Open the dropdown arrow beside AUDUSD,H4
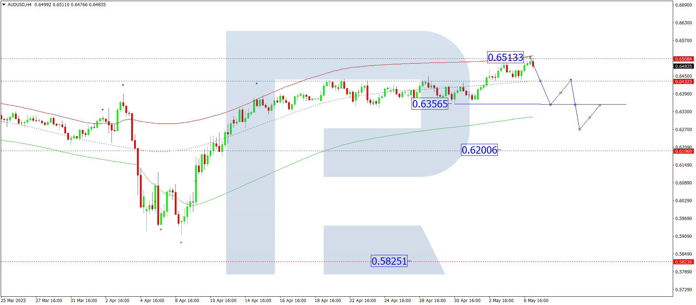Screen dimensions: 696x305 click(4, 5)
